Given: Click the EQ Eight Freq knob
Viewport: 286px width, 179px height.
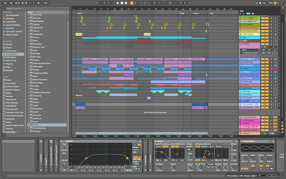Looking at the screenshot, I should pyautogui.click(x=64, y=147).
